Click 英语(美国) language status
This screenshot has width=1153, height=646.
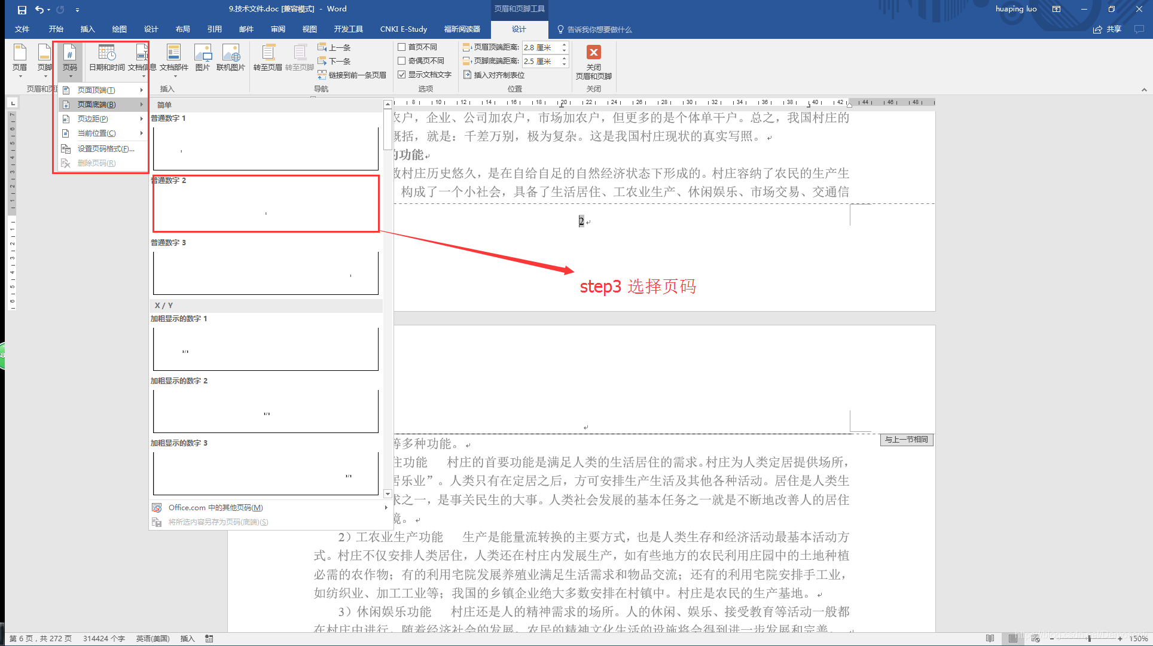152,638
